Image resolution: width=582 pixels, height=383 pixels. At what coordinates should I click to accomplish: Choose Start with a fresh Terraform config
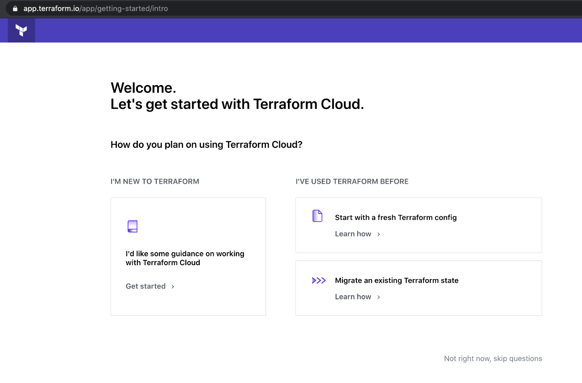pos(396,217)
